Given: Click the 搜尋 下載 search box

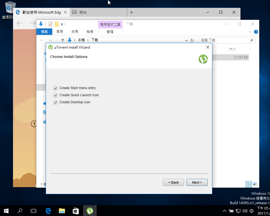Looking at the screenshot, I should (x=227, y=40).
